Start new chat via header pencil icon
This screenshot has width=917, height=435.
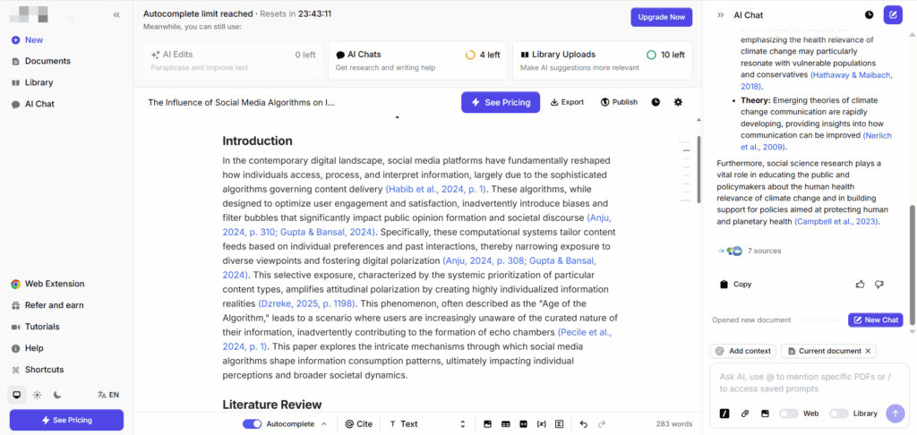[x=893, y=14]
